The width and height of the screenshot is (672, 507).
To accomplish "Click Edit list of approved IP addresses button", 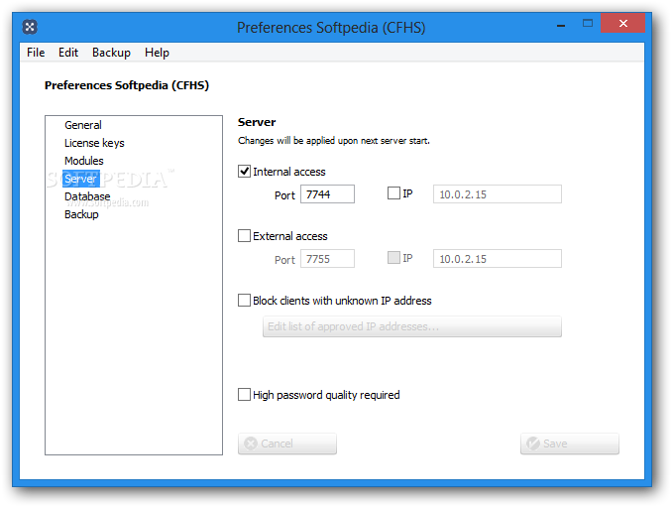I will (412, 326).
